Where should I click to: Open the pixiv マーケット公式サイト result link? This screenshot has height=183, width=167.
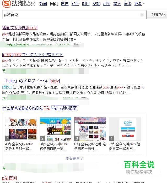(33, 55)
